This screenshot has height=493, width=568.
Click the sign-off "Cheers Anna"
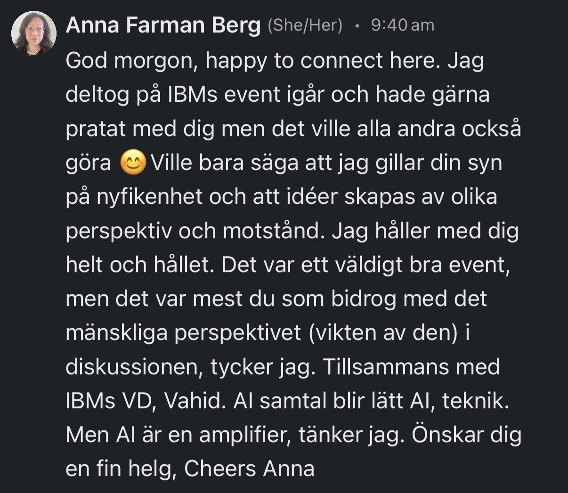[249, 469]
